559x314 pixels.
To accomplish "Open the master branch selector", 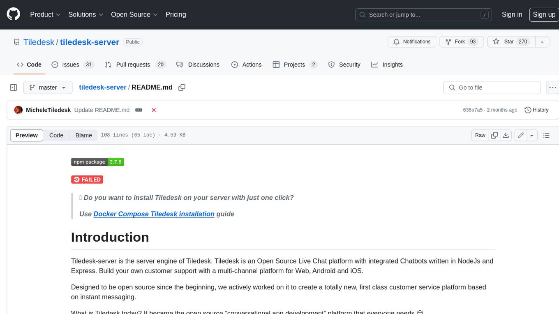I will pos(48,88).
